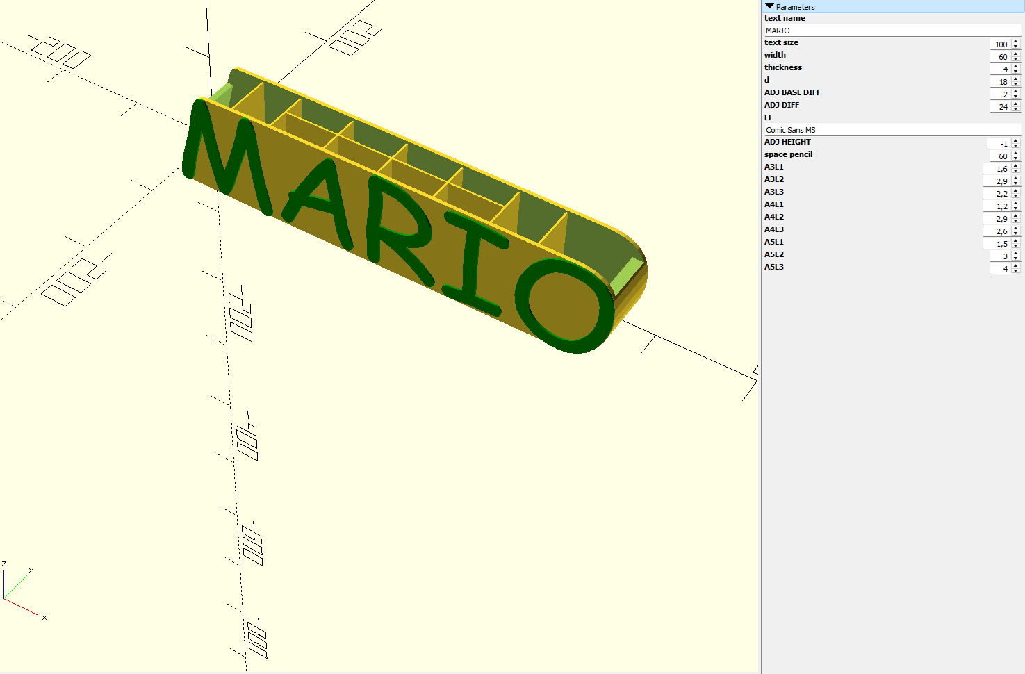Viewport: 1025px width, 674px height.
Task: Decrease A5L3 using its down arrow
Action: pos(1016,272)
